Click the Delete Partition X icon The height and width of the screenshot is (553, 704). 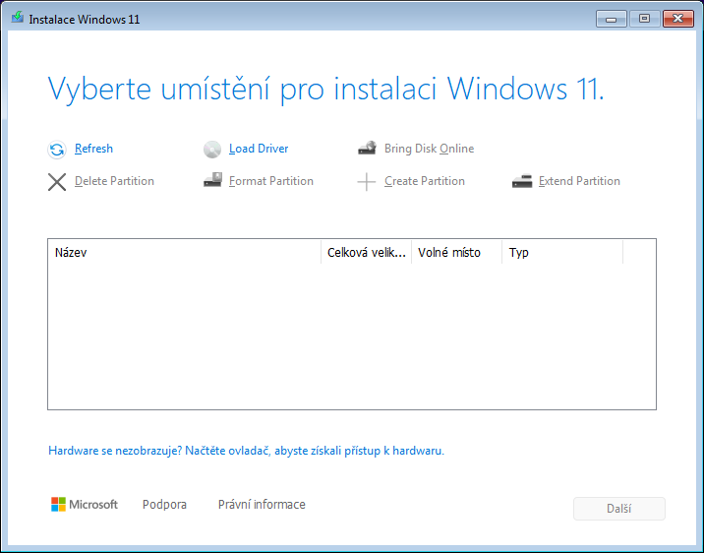57,182
